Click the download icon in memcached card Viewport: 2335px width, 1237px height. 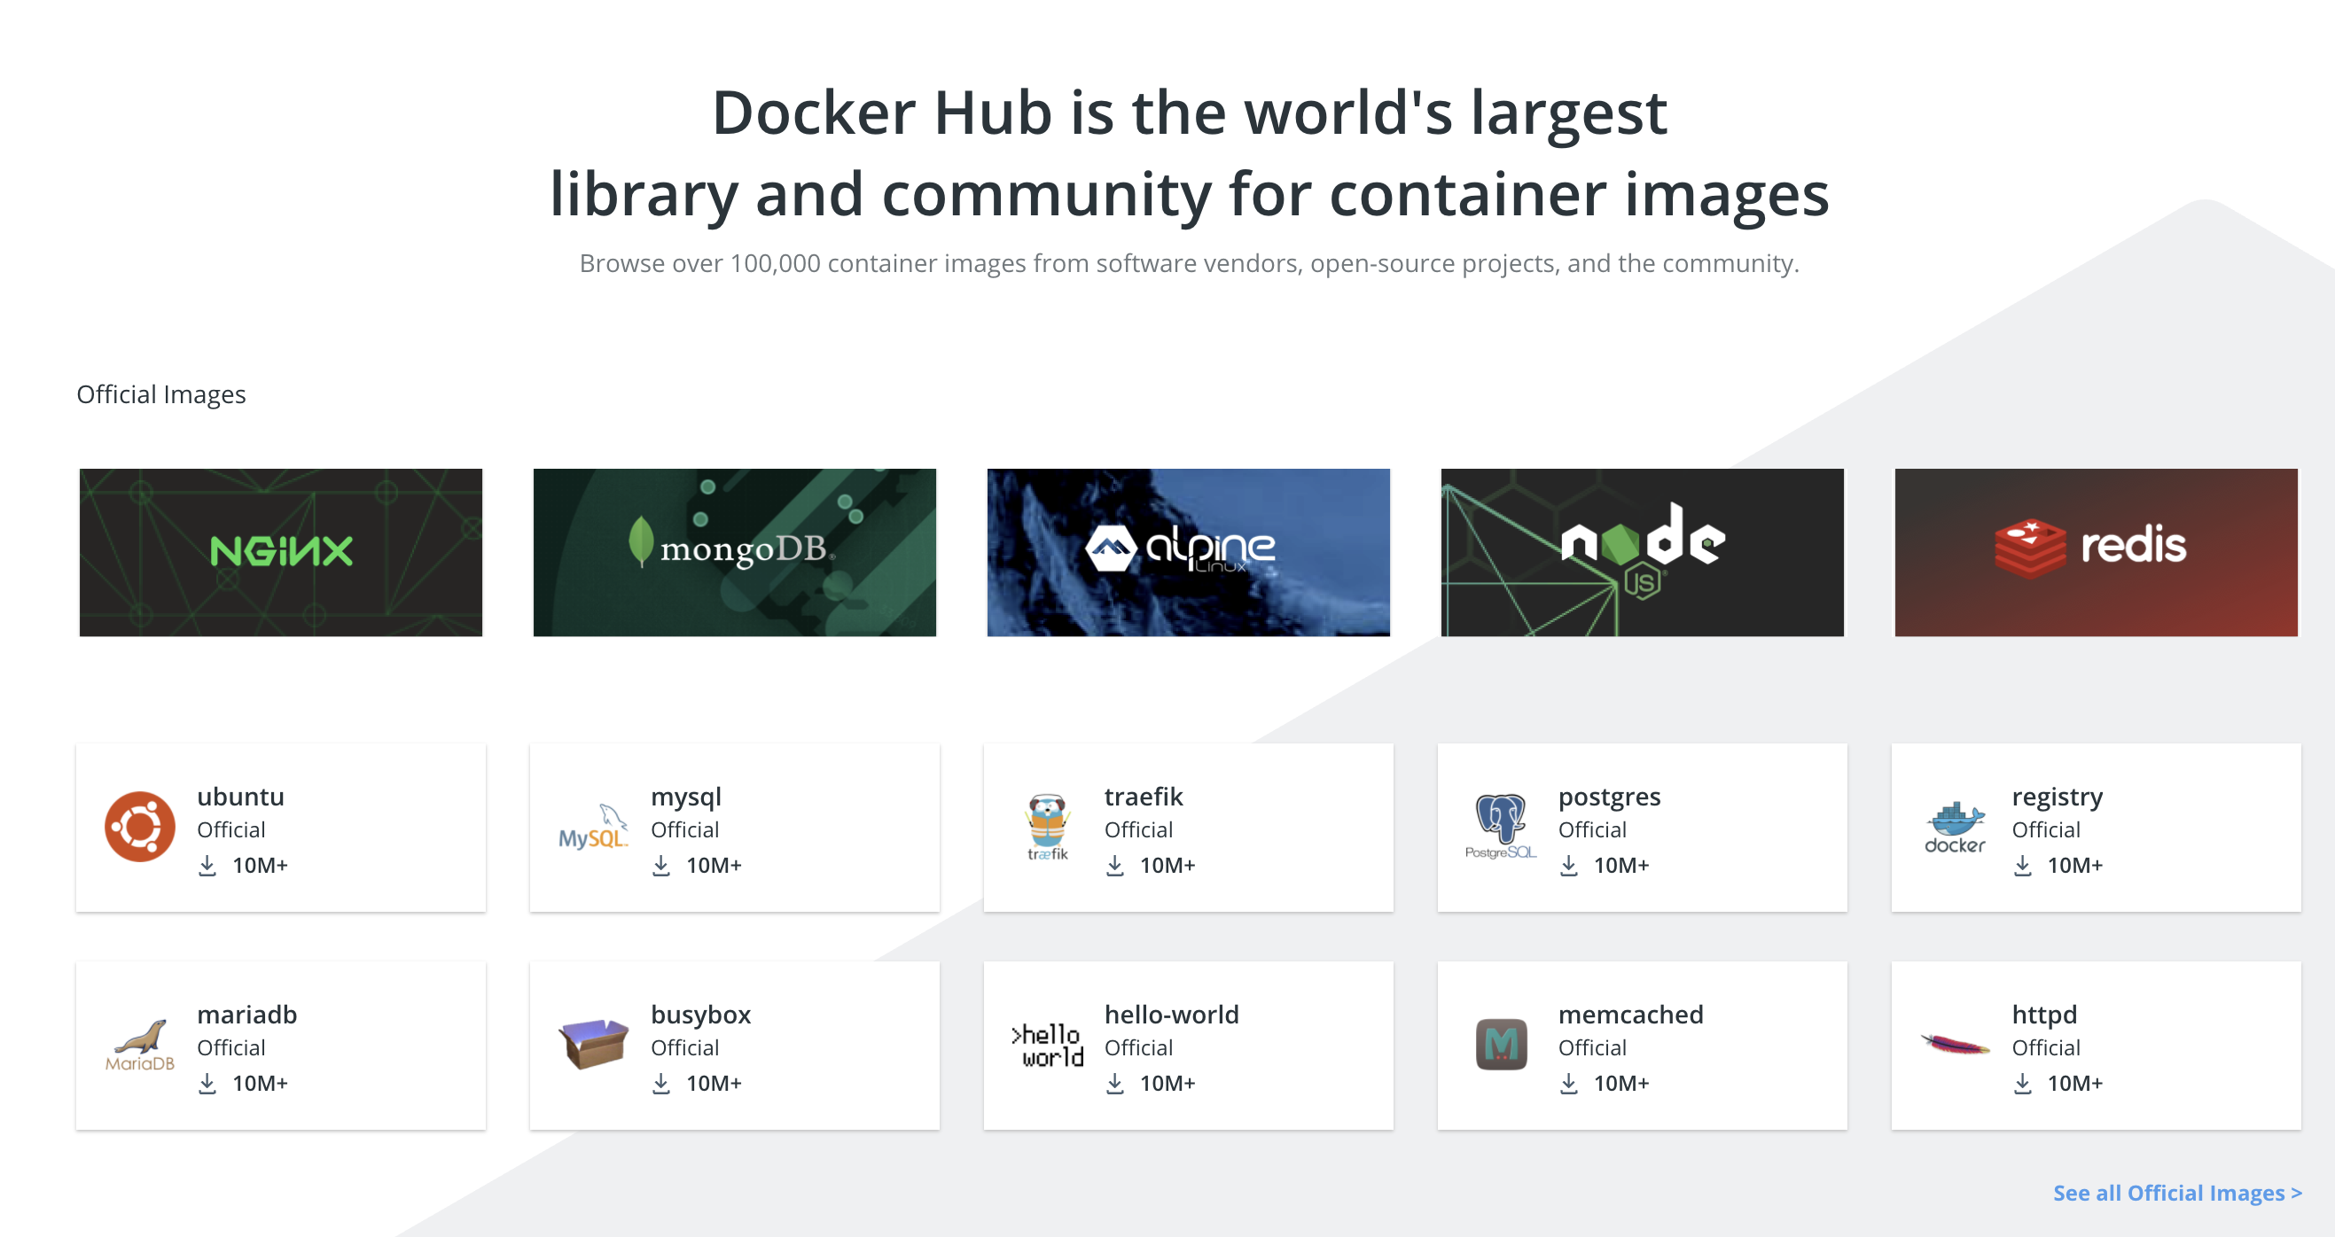tap(1569, 1084)
